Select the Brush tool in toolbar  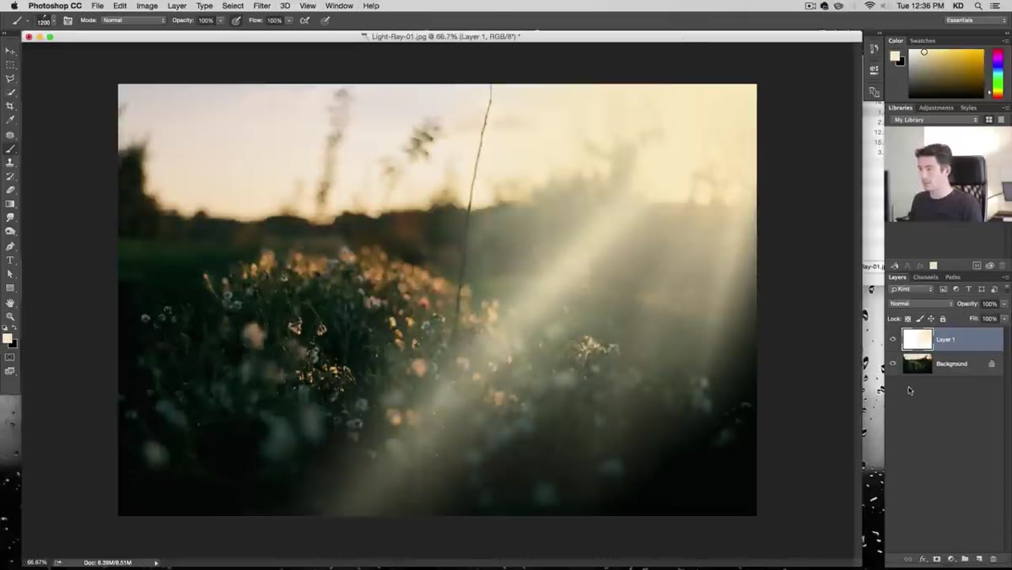pos(10,148)
